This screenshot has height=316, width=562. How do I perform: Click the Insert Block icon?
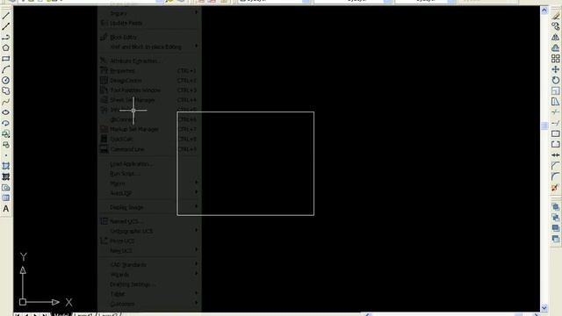point(6,134)
